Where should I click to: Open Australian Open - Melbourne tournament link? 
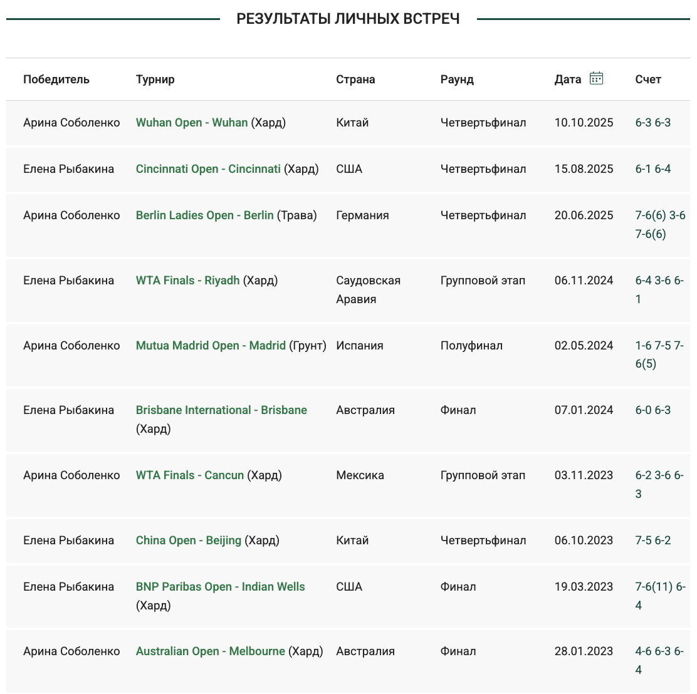[211, 651]
